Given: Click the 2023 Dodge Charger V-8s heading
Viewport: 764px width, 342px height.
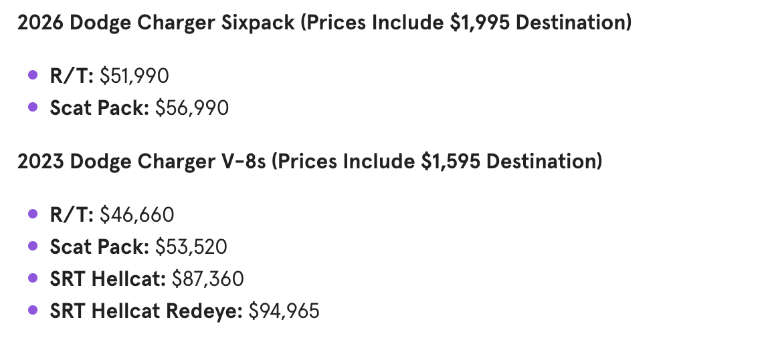Looking at the screenshot, I should tap(310, 161).
